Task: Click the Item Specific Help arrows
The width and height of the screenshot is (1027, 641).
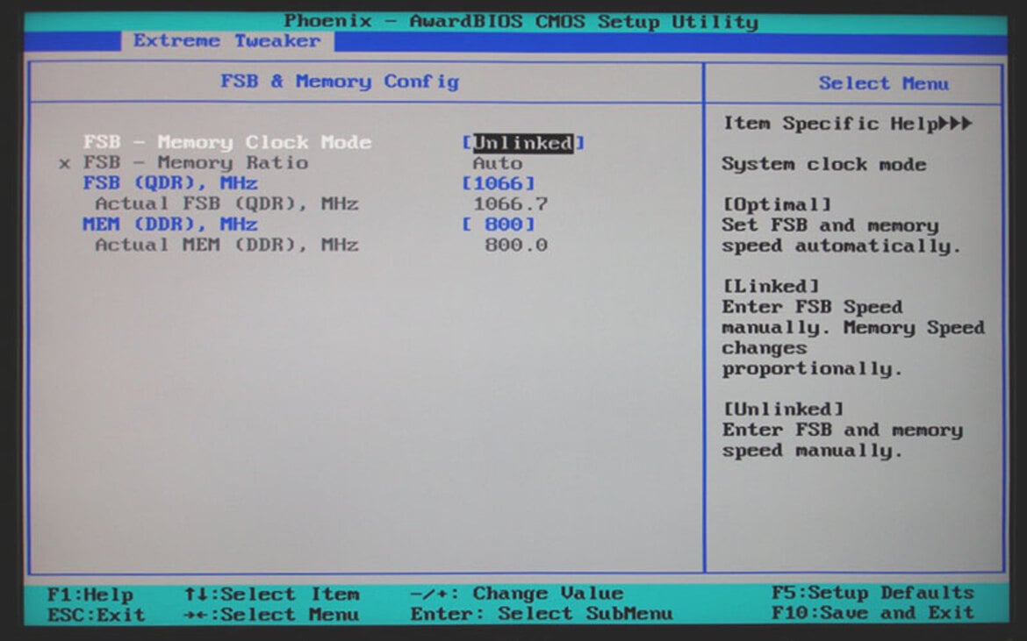Action: (955, 123)
